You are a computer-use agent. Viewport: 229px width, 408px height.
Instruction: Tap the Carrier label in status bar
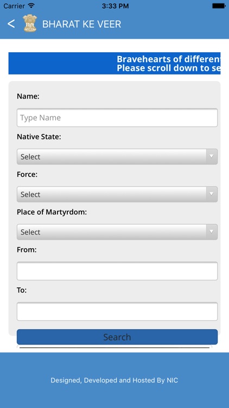tap(15, 6)
